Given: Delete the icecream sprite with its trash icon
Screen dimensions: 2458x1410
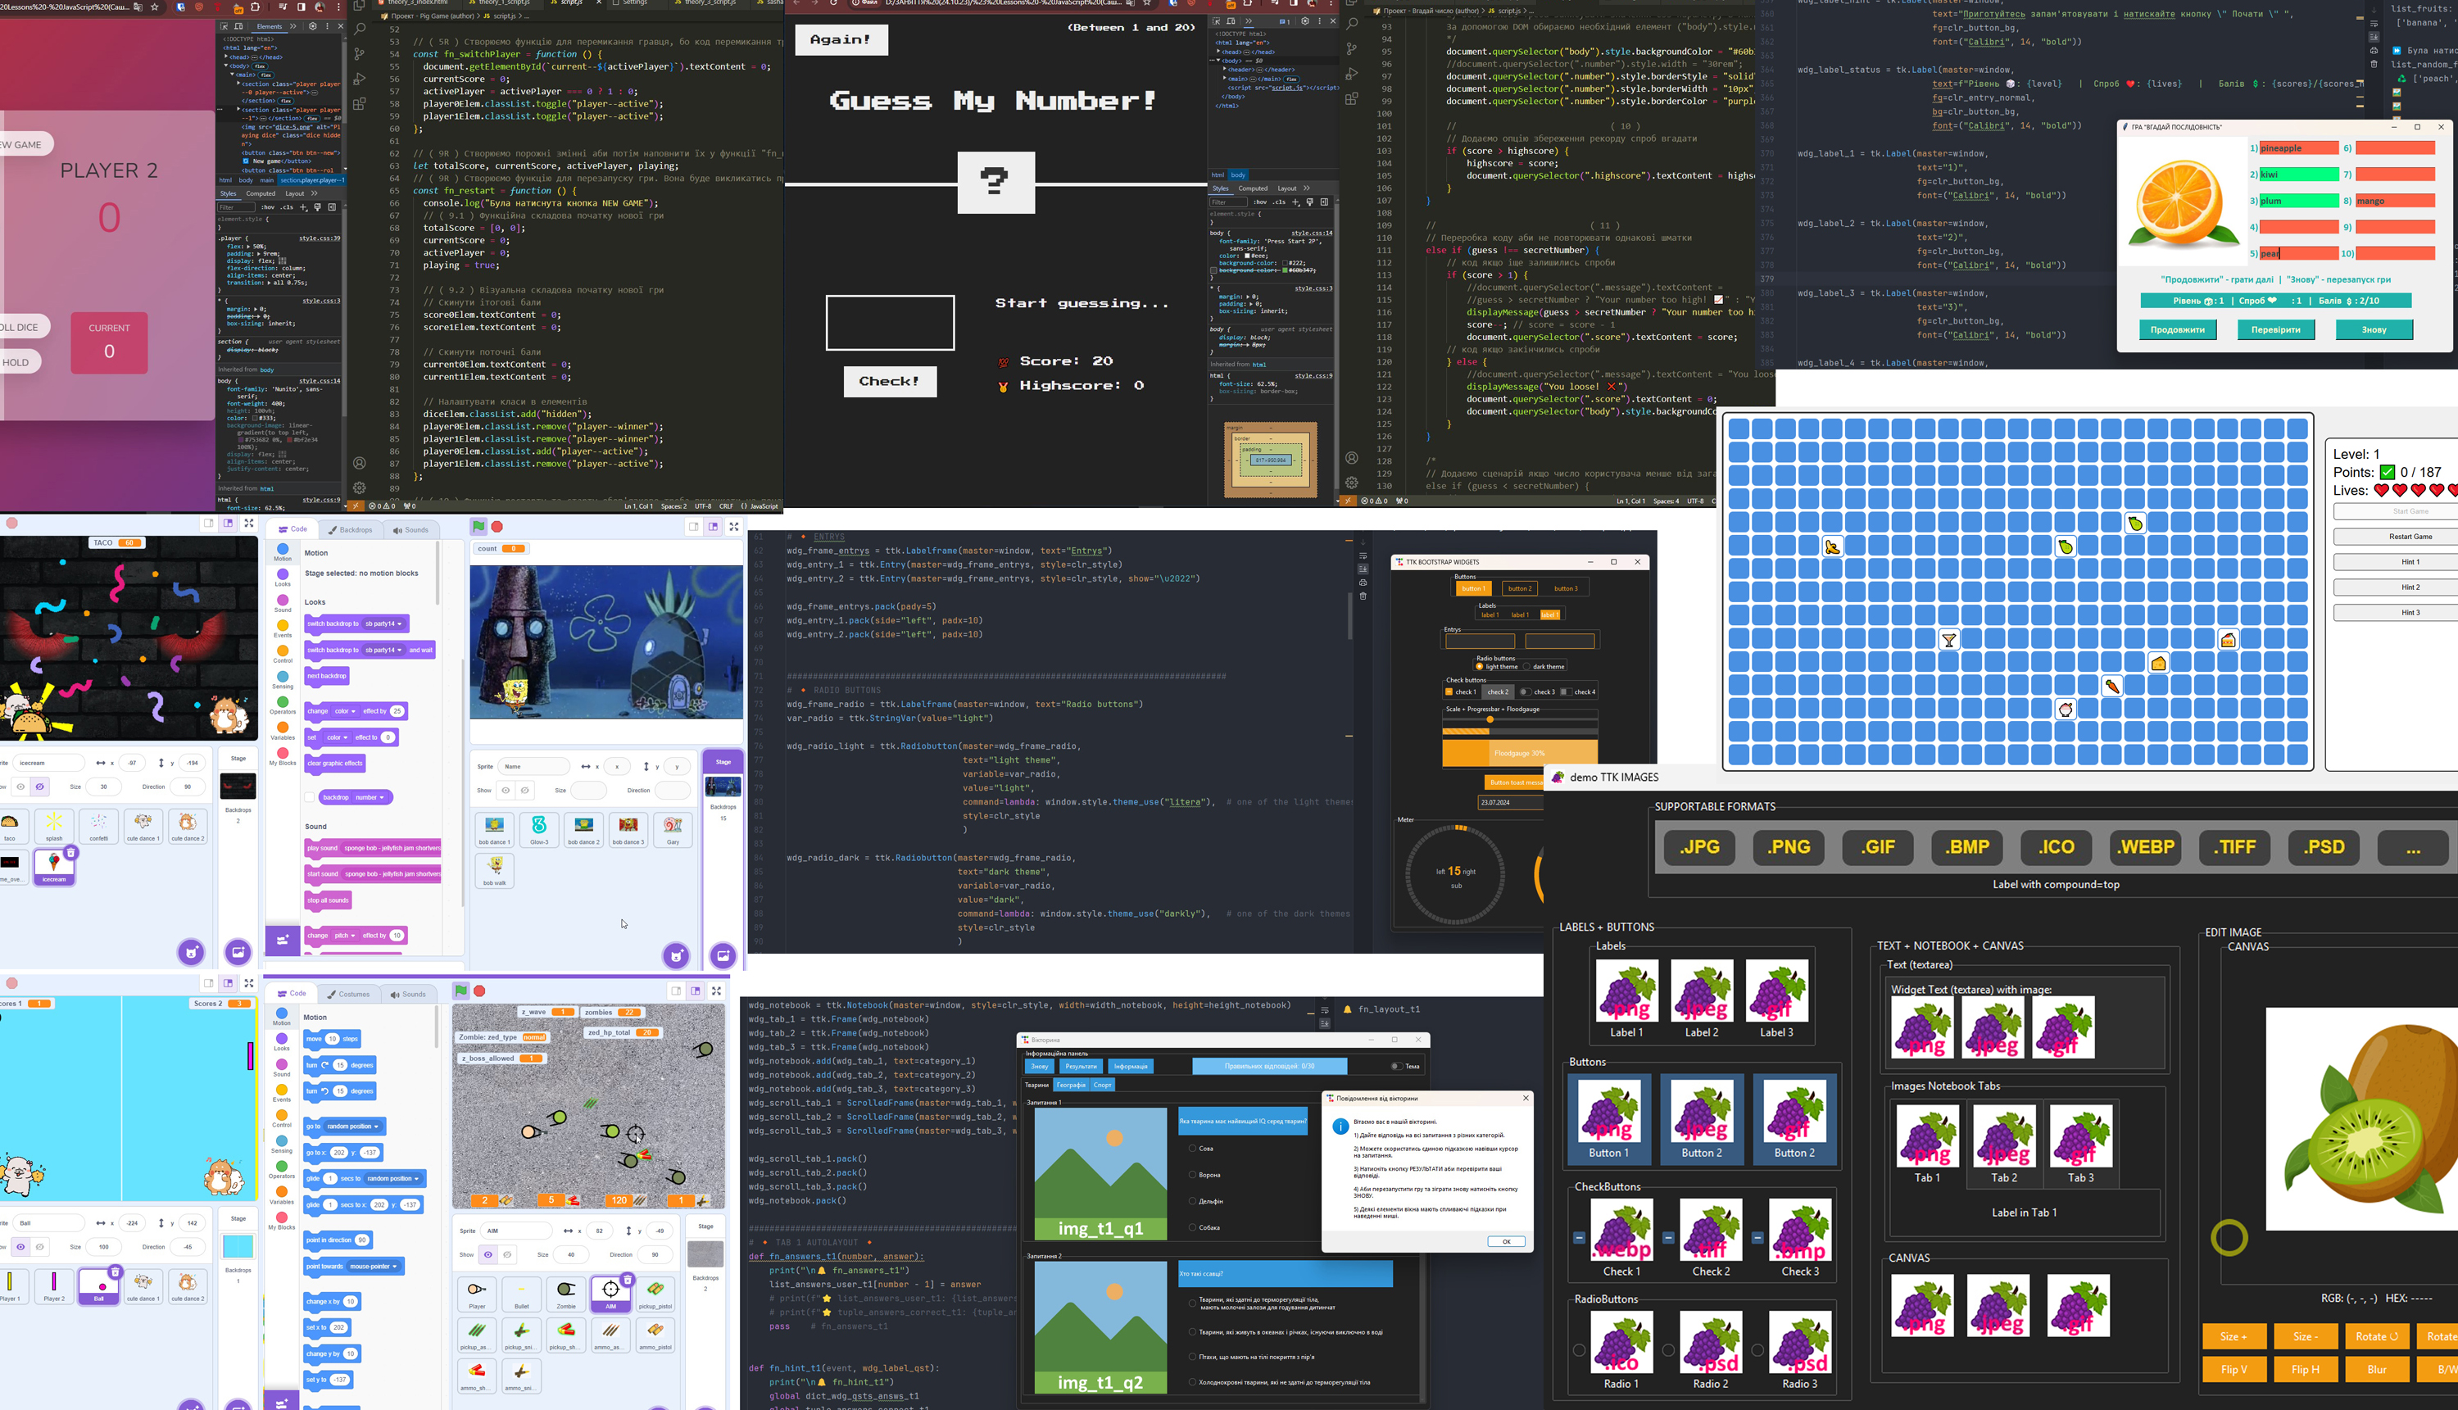Looking at the screenshot, I should (70, 852).
